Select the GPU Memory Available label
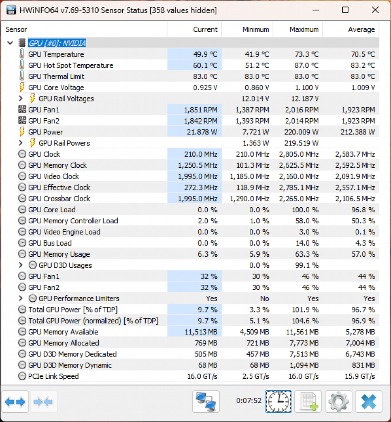This screenshot has width=391, height=422. (x=63, y=332)
